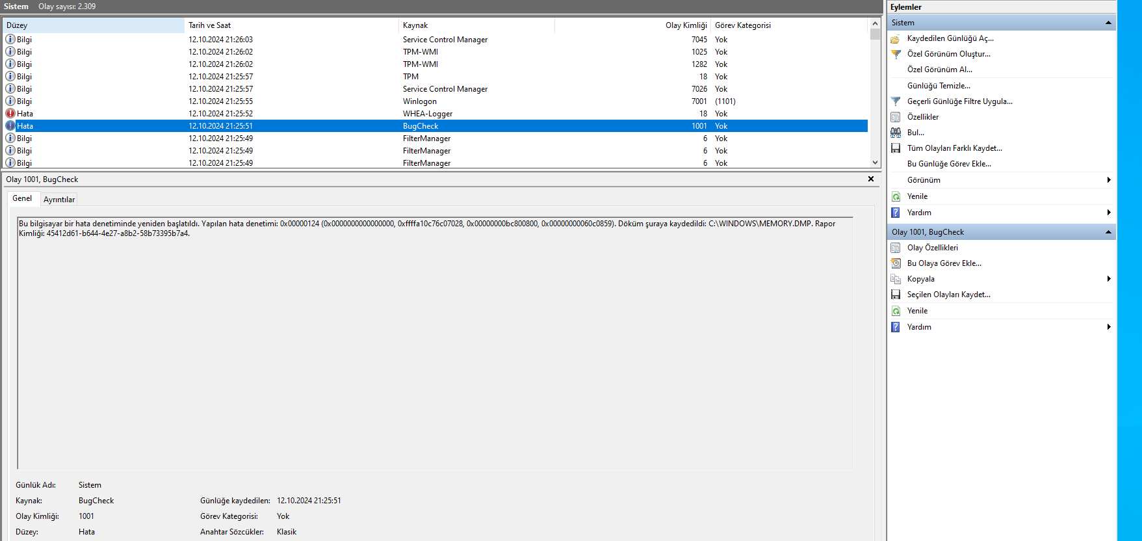Switch to the Ayrıntılar tab

pyautogui.click(x=59, y=200)
